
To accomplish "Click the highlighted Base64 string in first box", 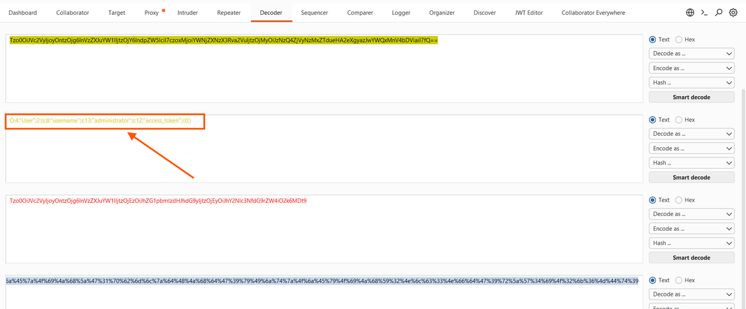I will click(224, 40).
